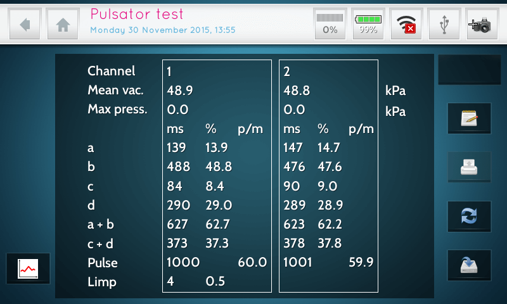Click the date and time text
This screenshot has width=507, height=304.
(163, 30)
